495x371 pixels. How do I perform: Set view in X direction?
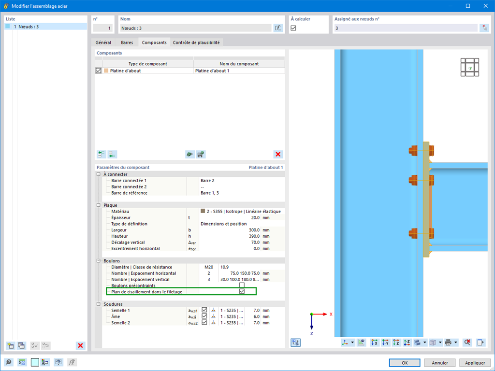click(375, 342)
